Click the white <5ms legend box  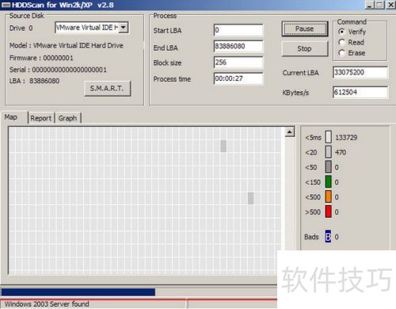[328, 137]
